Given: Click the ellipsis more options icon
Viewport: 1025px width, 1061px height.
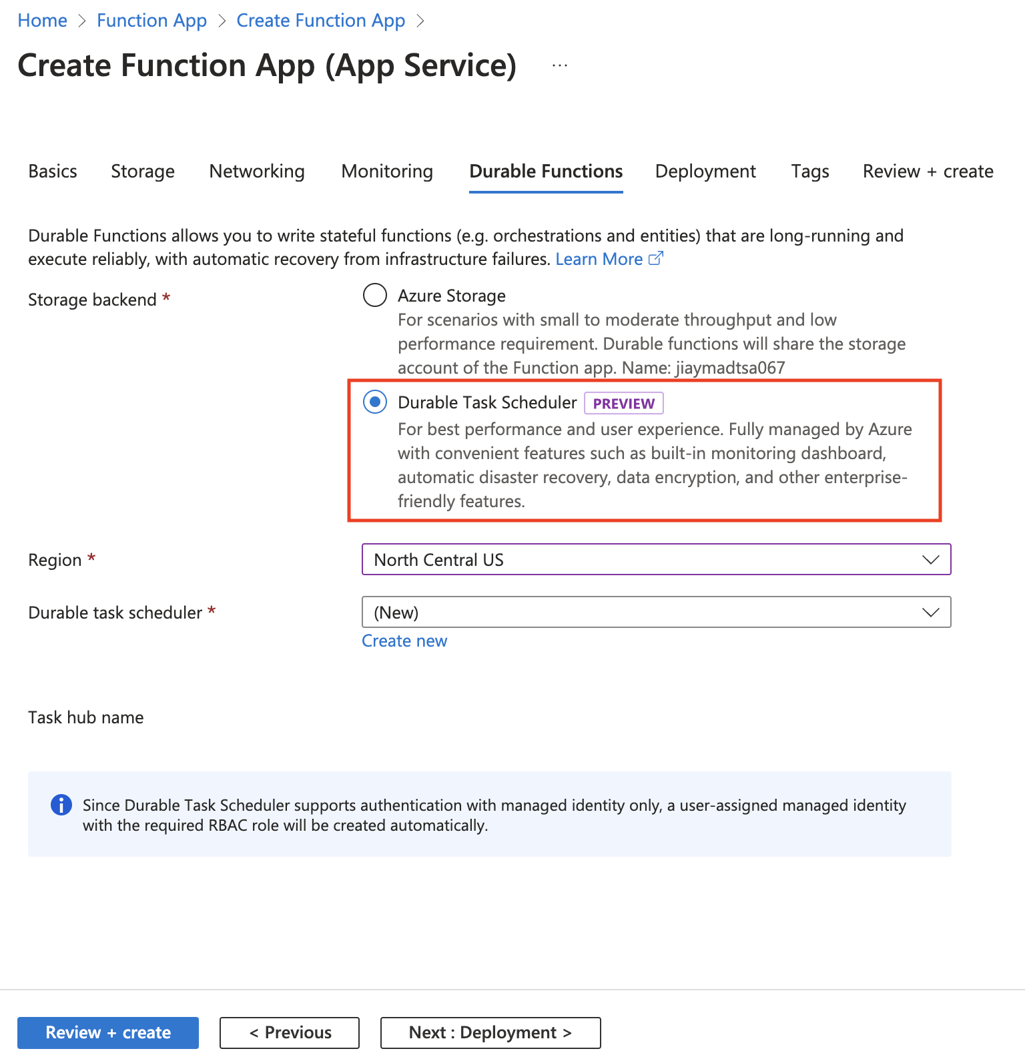Looking at the screenshot, I should 560,65.
